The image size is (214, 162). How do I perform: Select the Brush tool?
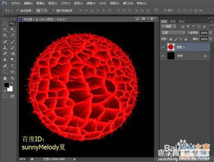(12, 42)
